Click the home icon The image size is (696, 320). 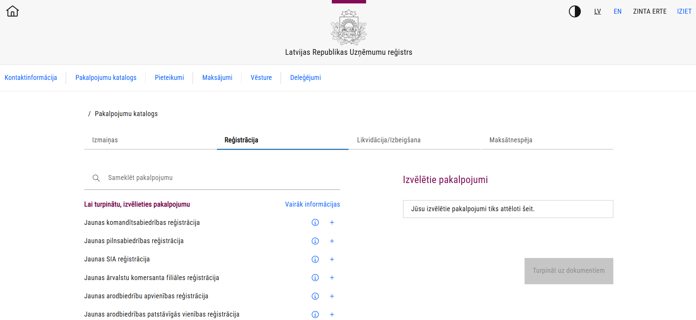point(13,11)
